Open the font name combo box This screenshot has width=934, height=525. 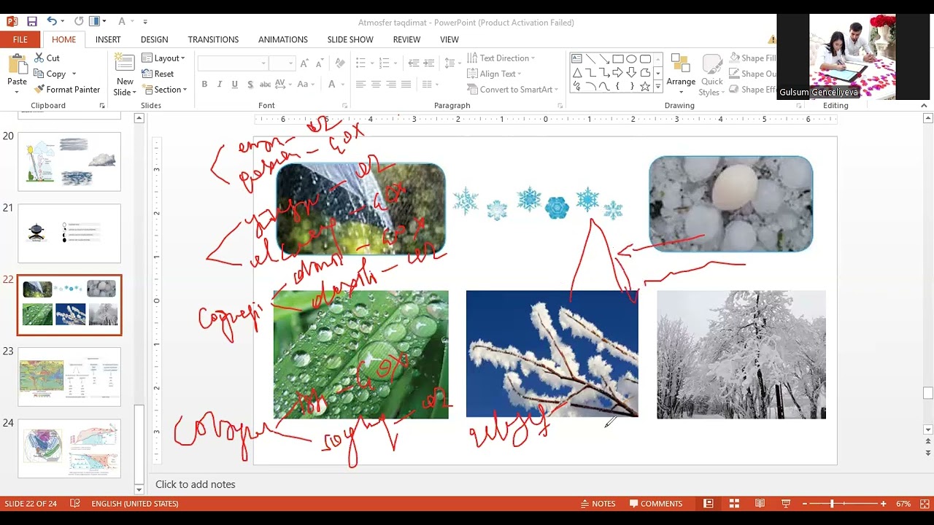tap(233, 63)
